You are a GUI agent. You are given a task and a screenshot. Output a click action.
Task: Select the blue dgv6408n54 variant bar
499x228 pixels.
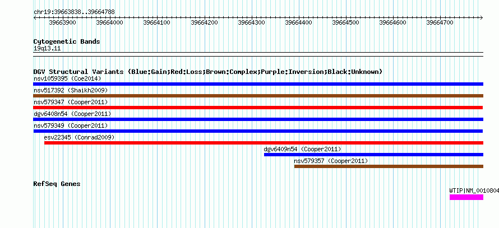(x=258, y=119)
